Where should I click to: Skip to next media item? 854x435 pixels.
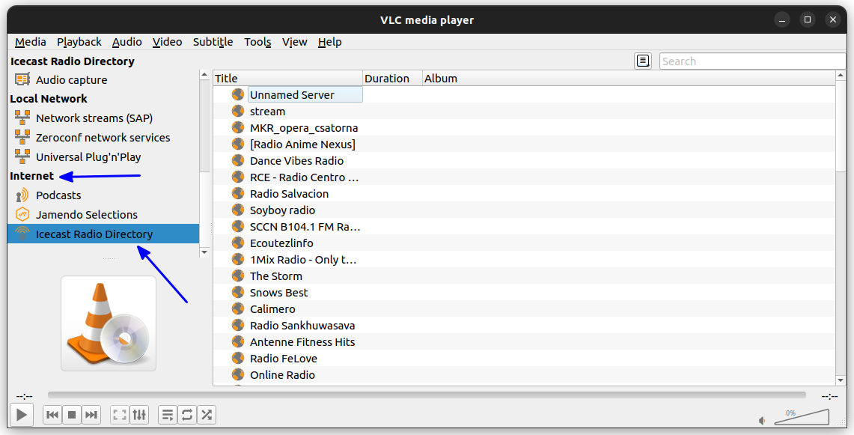coord(91,414)
